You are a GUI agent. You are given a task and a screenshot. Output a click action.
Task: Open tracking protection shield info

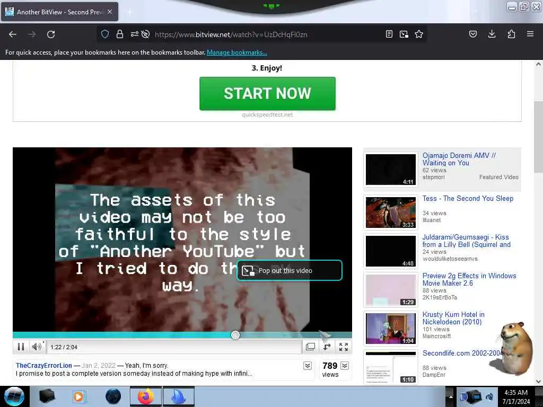(105, 34)
